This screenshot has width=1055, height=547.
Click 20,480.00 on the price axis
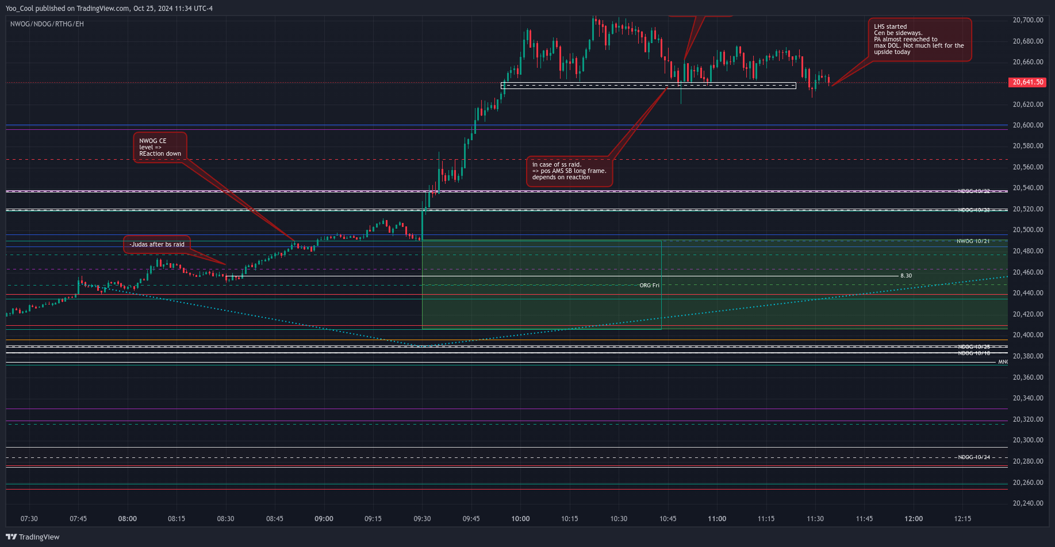pyautogui.click(x=1028, y=251)
